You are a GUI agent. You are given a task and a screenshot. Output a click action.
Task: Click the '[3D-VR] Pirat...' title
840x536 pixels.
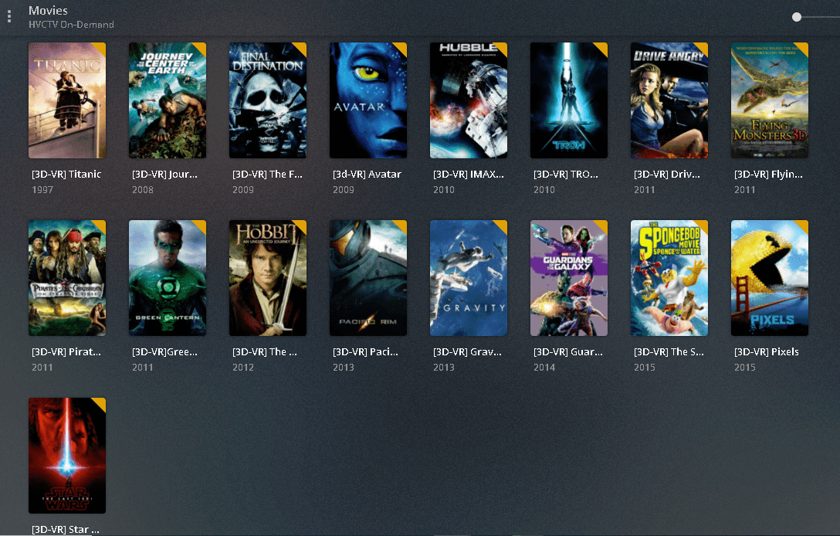(x=66, y=352)
